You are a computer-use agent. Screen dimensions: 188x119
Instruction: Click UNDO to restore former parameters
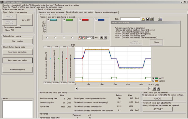(158, 99)
